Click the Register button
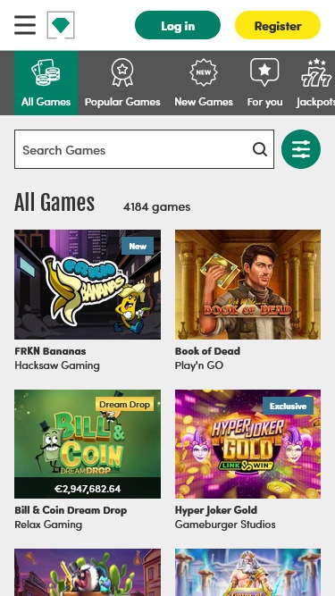 tap(278, 25)
